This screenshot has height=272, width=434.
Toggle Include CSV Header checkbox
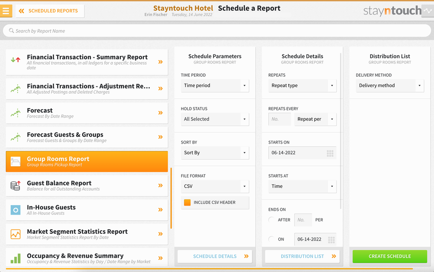pos(187,202)
